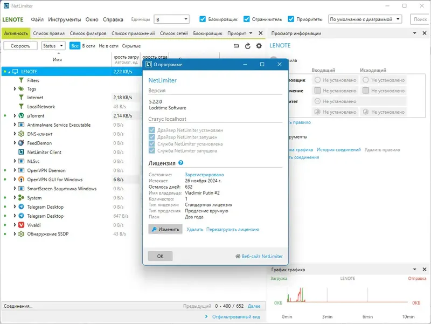
Task: Click Служба NetLimiter запущена checkbox
Action: coord(152,150)
